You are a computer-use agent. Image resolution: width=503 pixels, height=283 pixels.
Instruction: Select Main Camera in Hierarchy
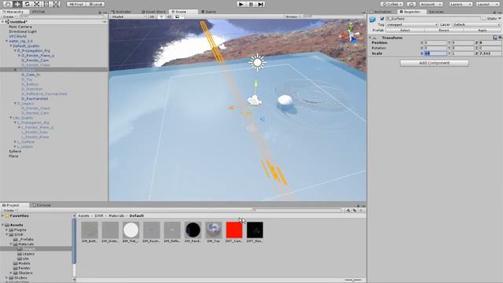20,27
